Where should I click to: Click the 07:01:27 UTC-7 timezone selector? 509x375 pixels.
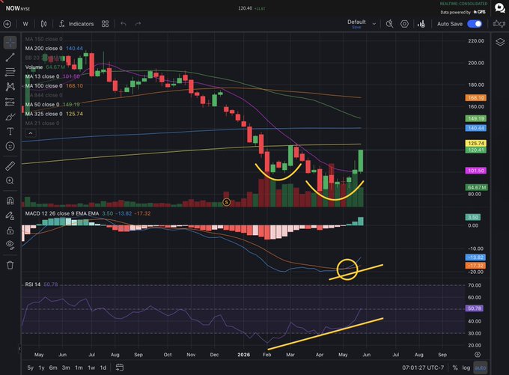click(423, 368)
